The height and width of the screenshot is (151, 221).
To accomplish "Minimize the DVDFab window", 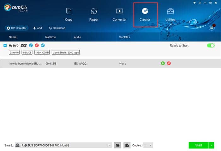I will click(x=205, y=3).
